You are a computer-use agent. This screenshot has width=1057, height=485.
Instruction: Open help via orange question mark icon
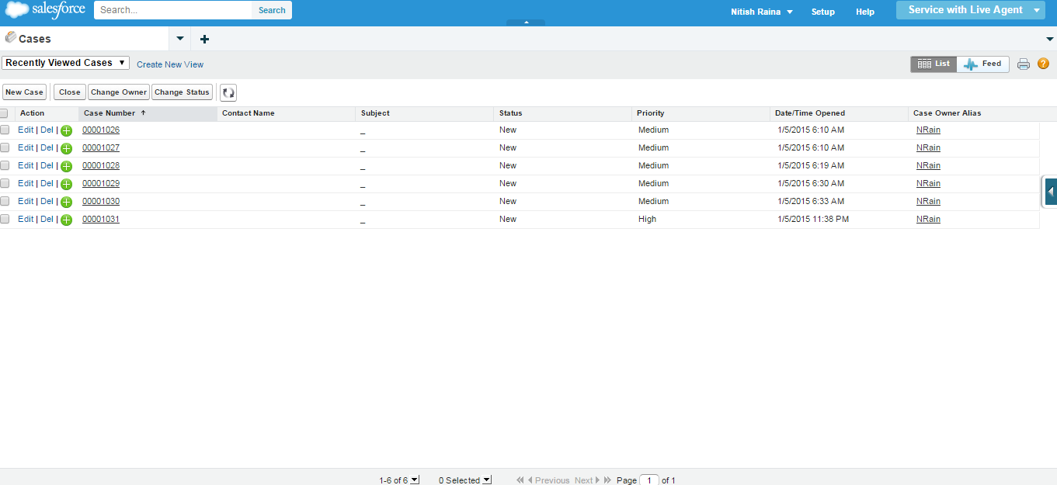pyautogui.click(x=1043, y=64)
